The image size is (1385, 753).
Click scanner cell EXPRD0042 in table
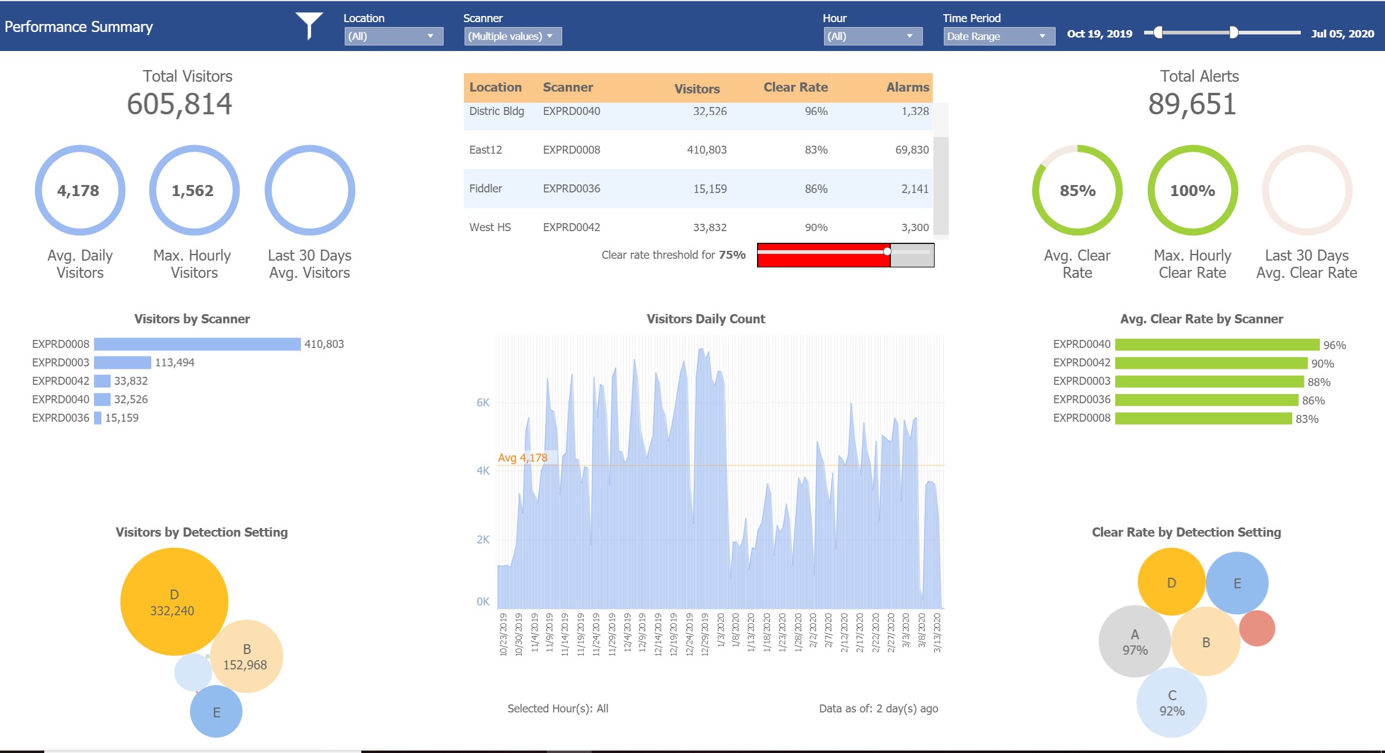coord(571,227)
